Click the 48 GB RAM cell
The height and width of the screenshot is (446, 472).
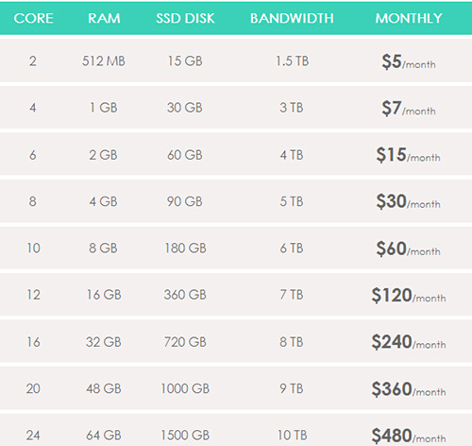[104, 388]
